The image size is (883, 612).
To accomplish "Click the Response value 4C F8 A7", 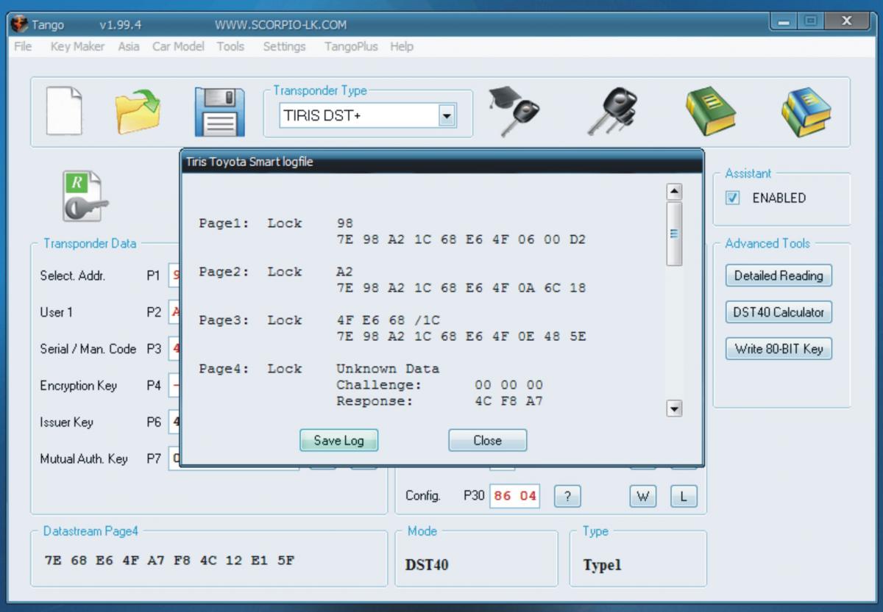I will [509, 401].
